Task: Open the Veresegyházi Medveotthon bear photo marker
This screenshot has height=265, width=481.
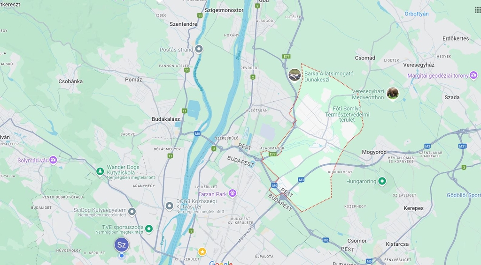Action: (x=392, y=94)
